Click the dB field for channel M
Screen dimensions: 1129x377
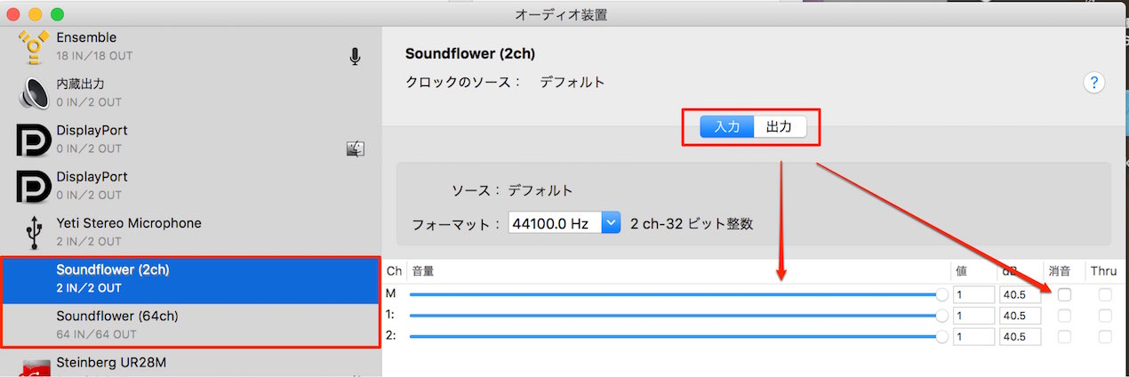1020,293
